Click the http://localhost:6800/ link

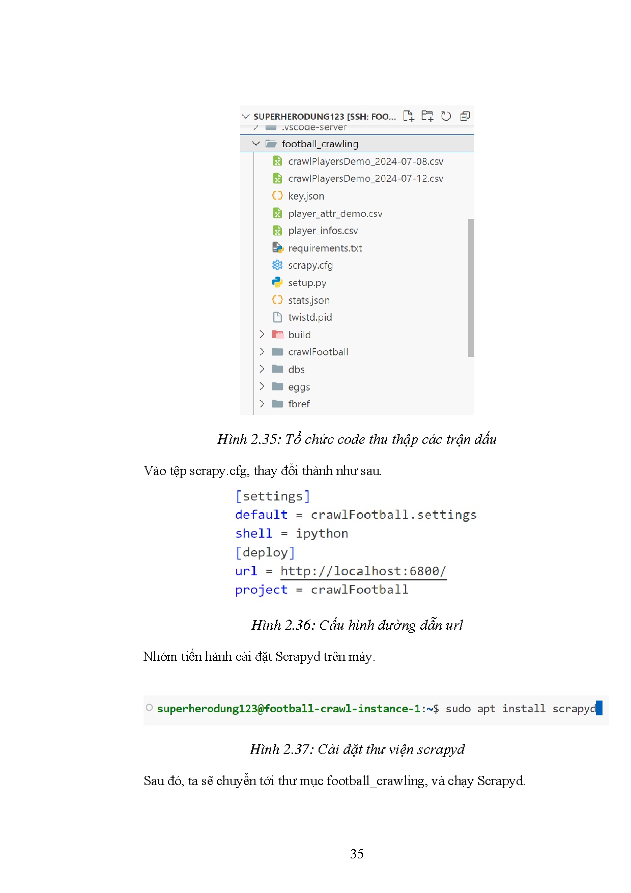pos(363,571)
